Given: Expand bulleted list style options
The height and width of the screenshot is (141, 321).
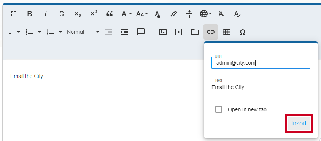Looking at the screenshot, I should 60,32.
